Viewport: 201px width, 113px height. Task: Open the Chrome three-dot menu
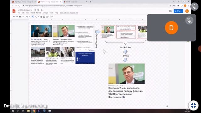coord(188,6)
